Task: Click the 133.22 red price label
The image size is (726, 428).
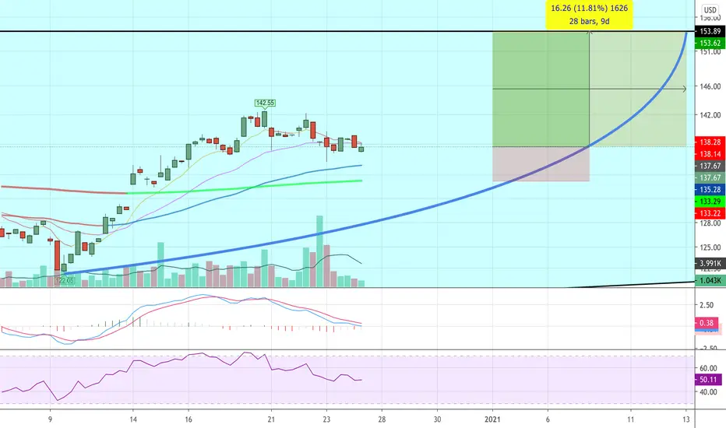Action: coord(710,213)
